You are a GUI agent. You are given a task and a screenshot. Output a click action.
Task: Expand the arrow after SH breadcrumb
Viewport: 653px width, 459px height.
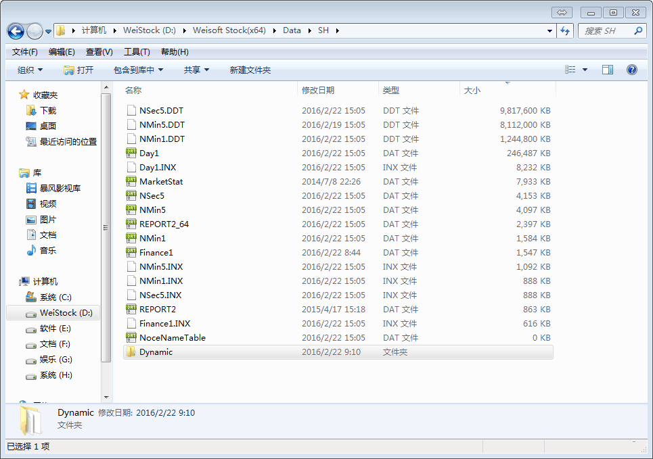point(338,30)
